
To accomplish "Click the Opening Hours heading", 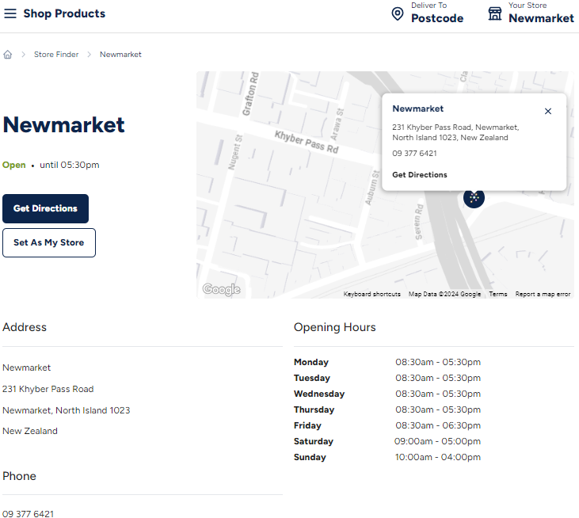I will click(334, 327).
